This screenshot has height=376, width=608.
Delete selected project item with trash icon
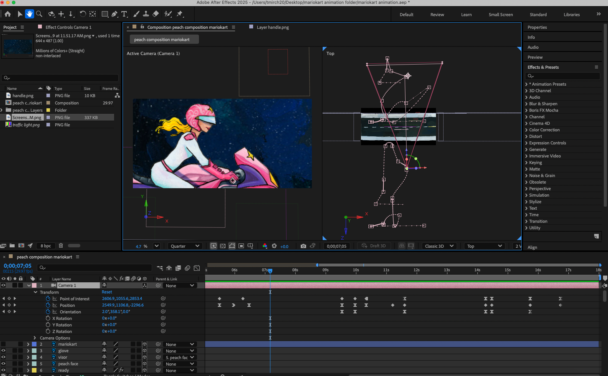(x=61, y=246)
